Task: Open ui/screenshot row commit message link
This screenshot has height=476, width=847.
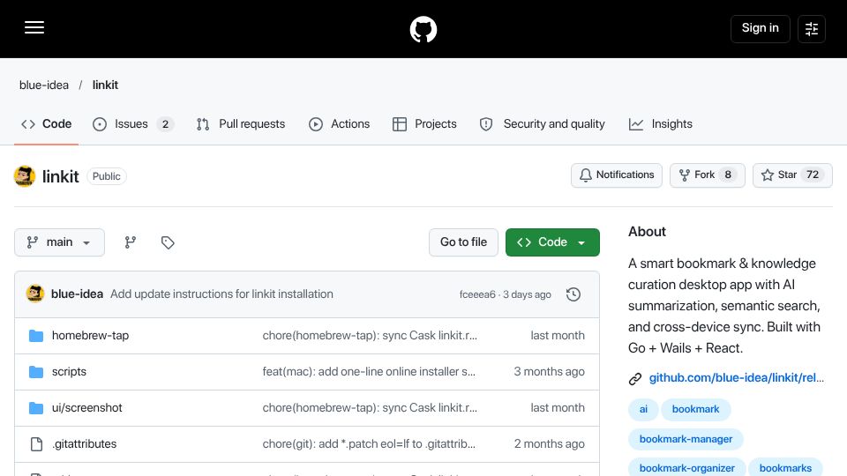Action: tap(370, 408)
